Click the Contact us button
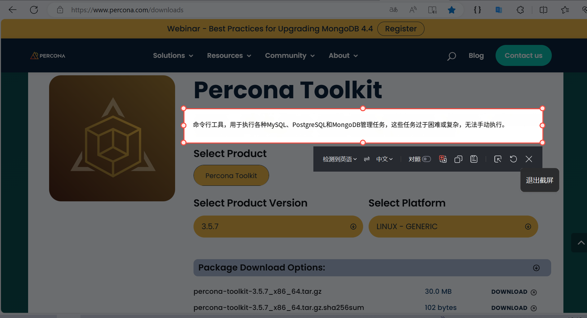This screenshot has width=587, height=318. click(x=523, y=56)
